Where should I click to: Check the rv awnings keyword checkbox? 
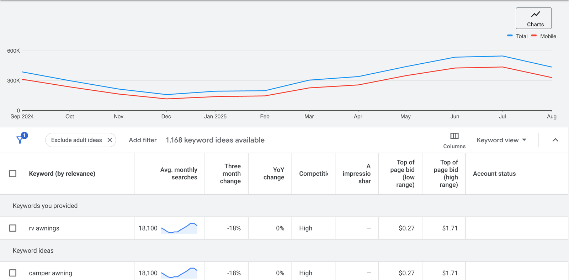13,228
